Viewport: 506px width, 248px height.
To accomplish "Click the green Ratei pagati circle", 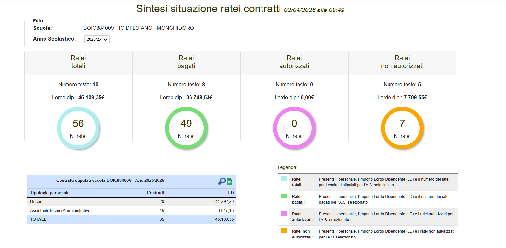I will [x=186, y=128].
